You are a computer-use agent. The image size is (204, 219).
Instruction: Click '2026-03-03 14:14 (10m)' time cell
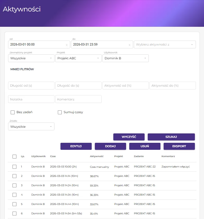64,176
